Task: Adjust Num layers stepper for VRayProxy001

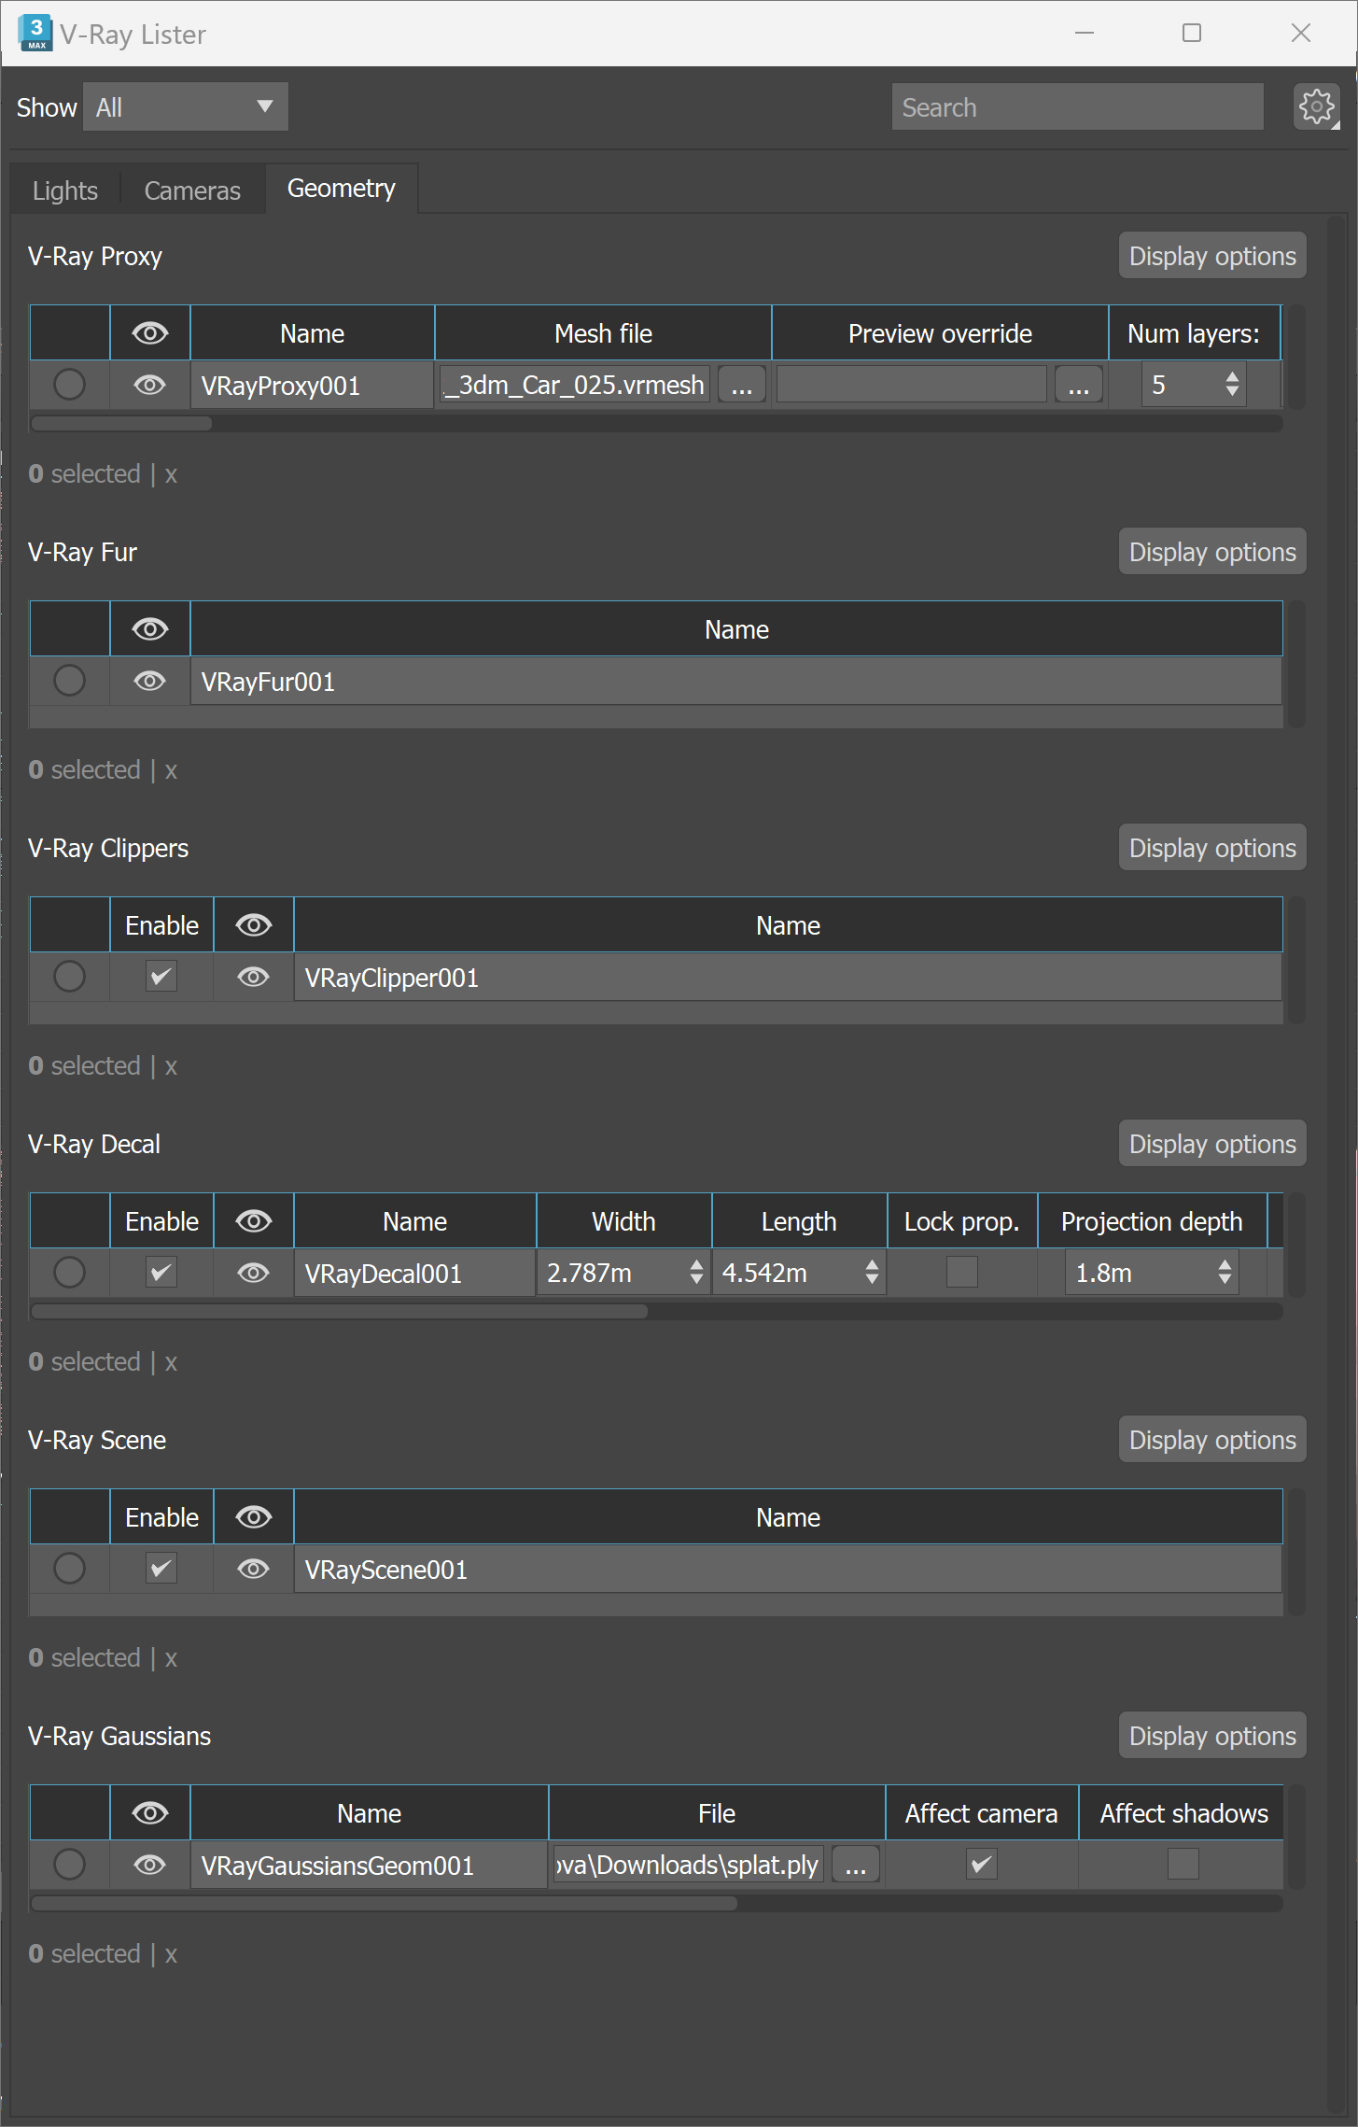Action: [1232, 385]
